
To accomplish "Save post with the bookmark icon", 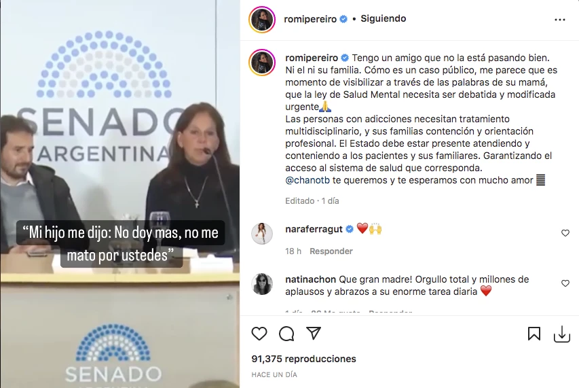I will point(534,334).
